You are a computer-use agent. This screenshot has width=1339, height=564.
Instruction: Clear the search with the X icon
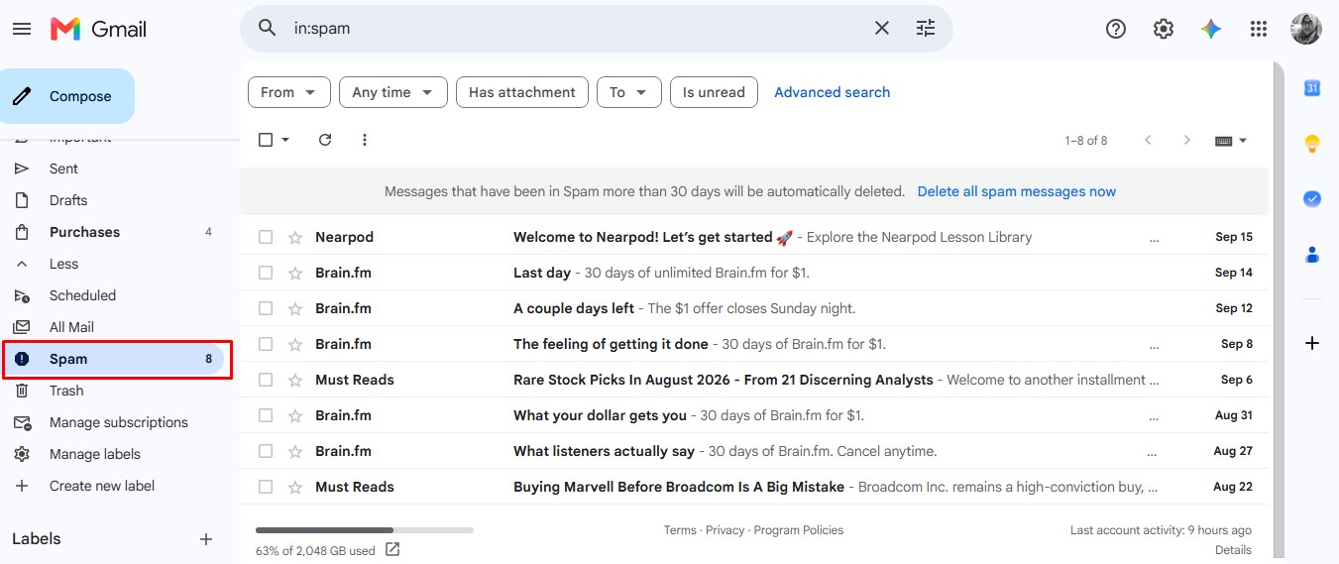(881, 28)
